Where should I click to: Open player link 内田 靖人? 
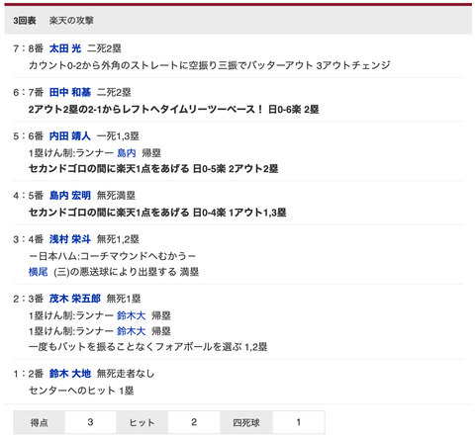[x=70, y=136]
